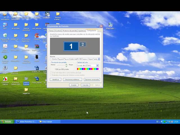The width and height of the screenshot is (180, 135).
Task: Open the web_asturias folder
Action: (37, 26)
